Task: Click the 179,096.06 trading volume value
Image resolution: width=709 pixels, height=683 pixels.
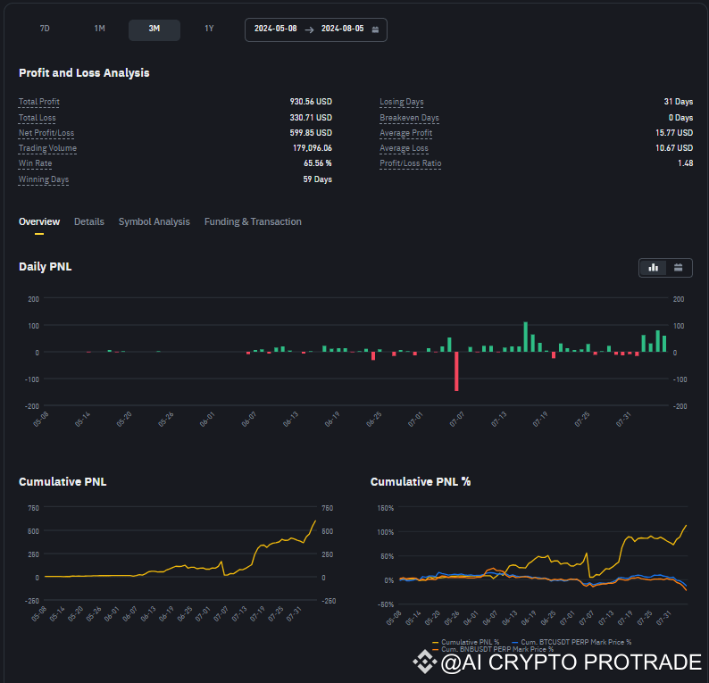Action: 312,148
